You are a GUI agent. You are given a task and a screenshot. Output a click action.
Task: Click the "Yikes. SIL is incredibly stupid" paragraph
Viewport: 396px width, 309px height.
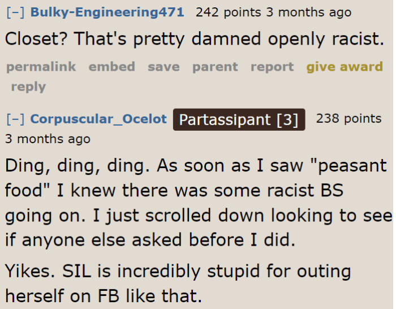(x=178, y=283)
